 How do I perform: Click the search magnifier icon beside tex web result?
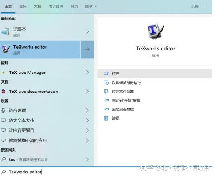(3, 159)
